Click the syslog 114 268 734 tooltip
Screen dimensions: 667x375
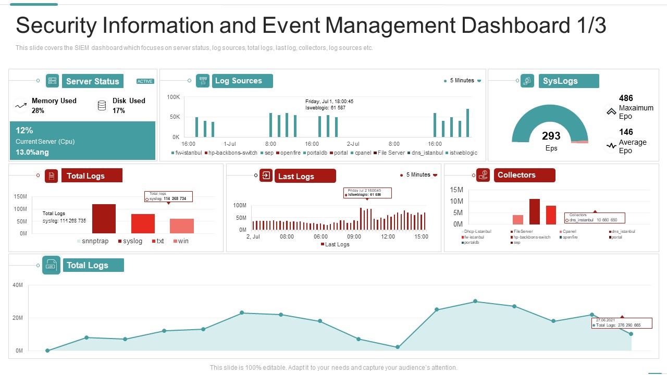pos(169,196)
